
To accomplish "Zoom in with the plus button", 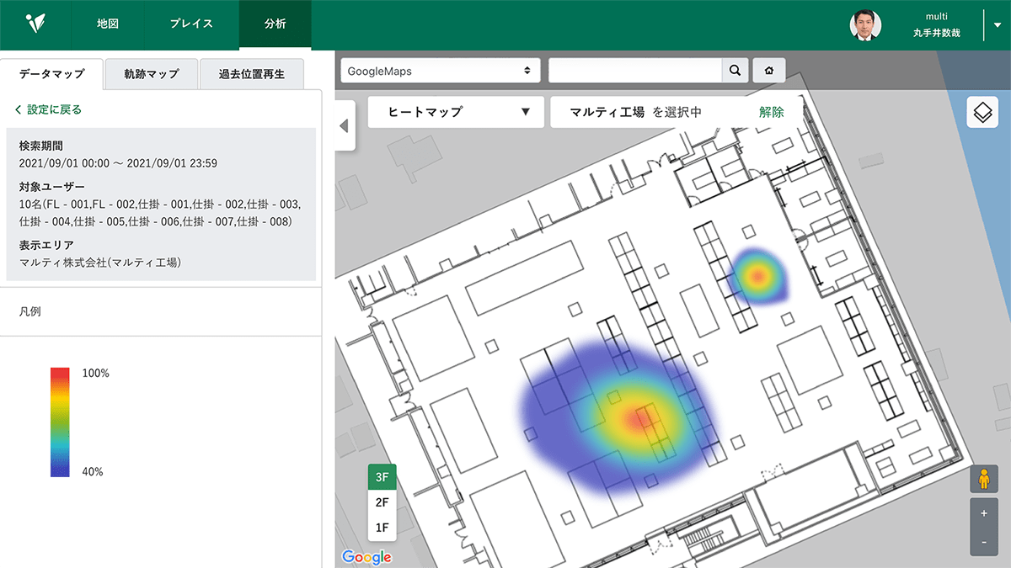I will (983, 512).
